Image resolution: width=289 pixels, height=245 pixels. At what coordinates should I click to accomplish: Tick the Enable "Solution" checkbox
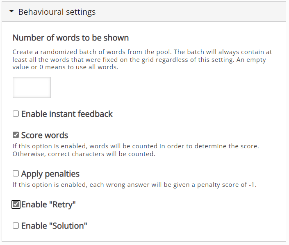[x=16, y=226]
